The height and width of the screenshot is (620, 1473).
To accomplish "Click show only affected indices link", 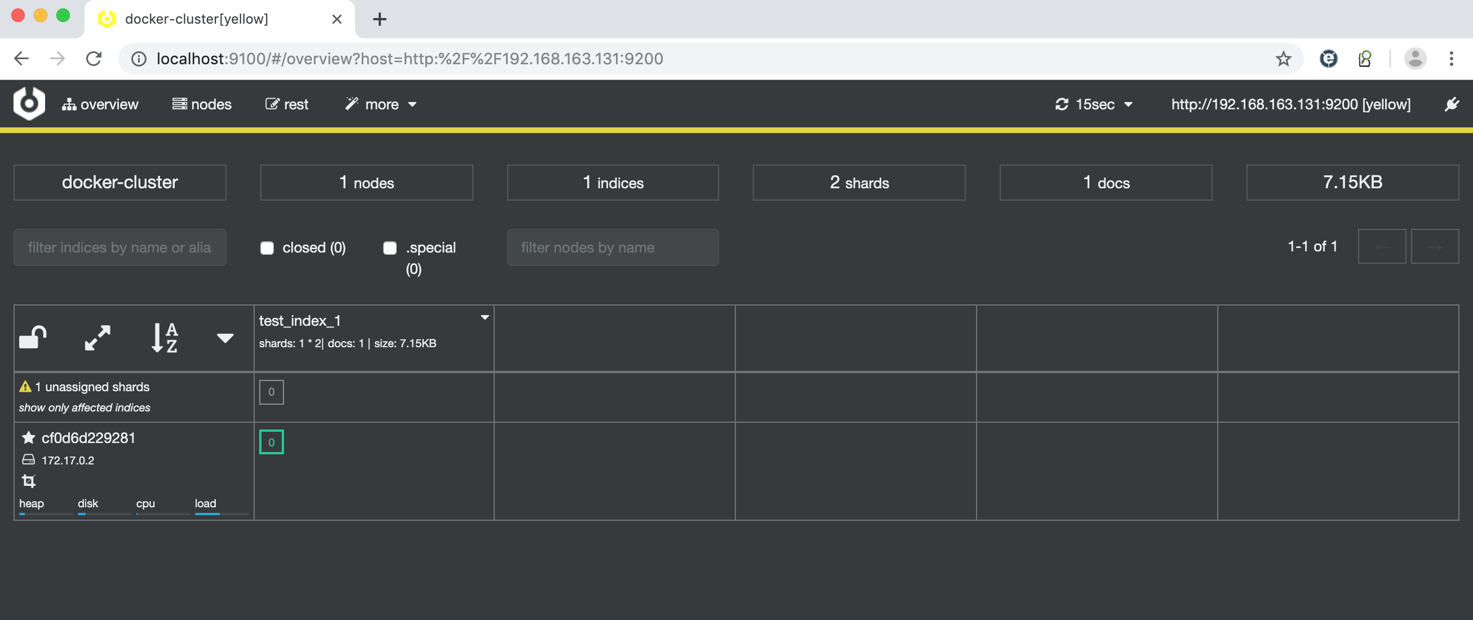I will [83, 408].
